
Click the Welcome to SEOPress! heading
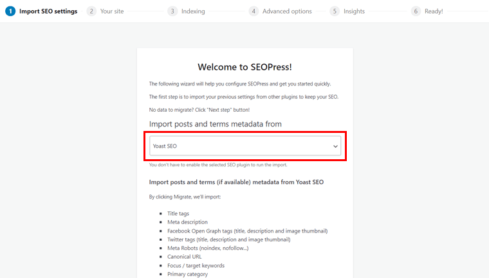244,67
